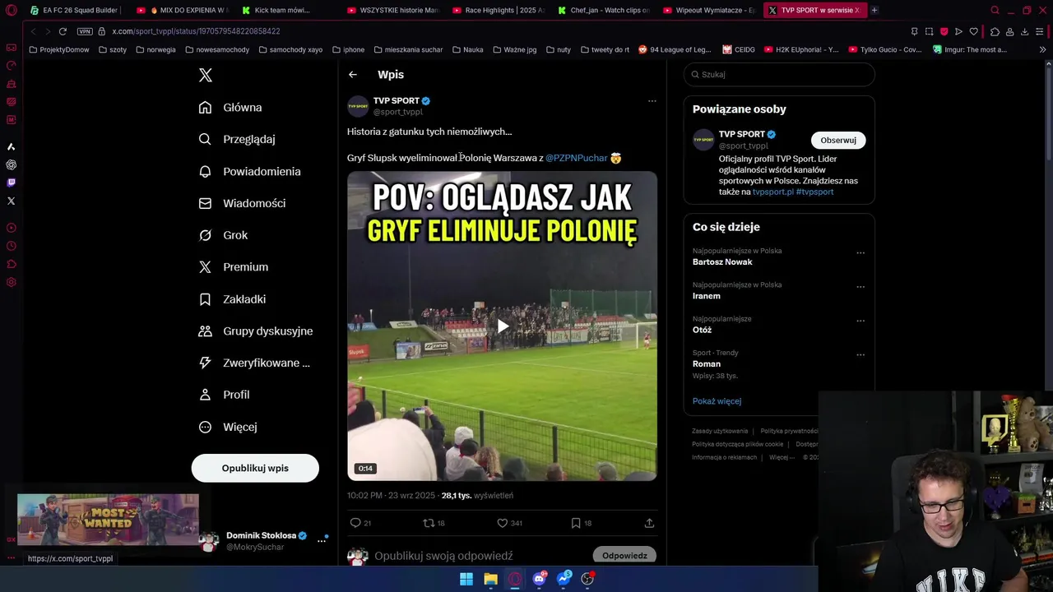This screenshot has width=1053, height=592.
Task: Click Odpowiedz reply button
Action: [624, 556]
